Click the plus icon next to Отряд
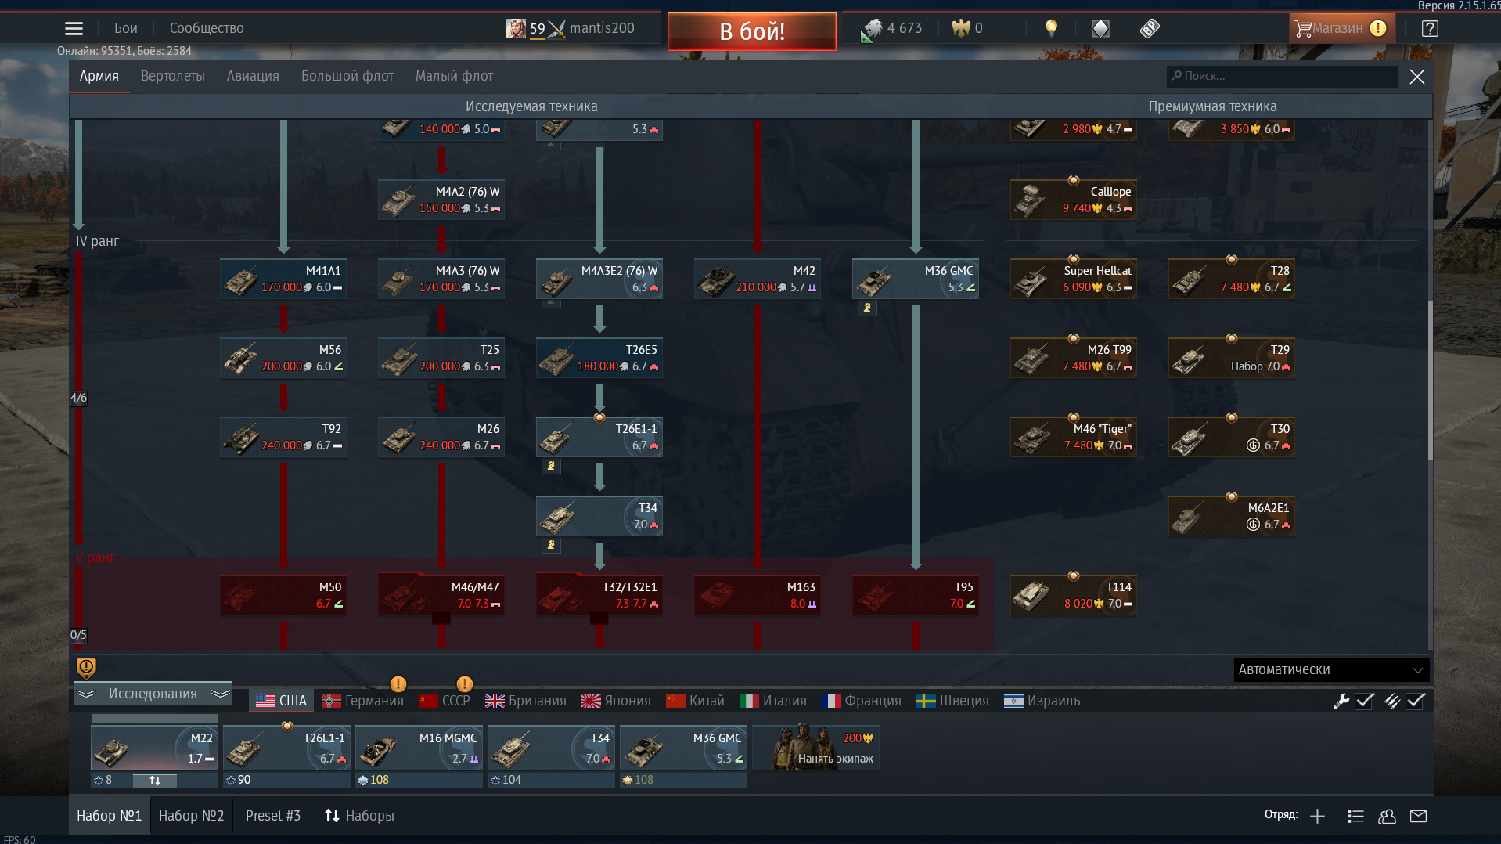The width and height of the screenshot is (1501, 844). click(x=1317, y=817)
